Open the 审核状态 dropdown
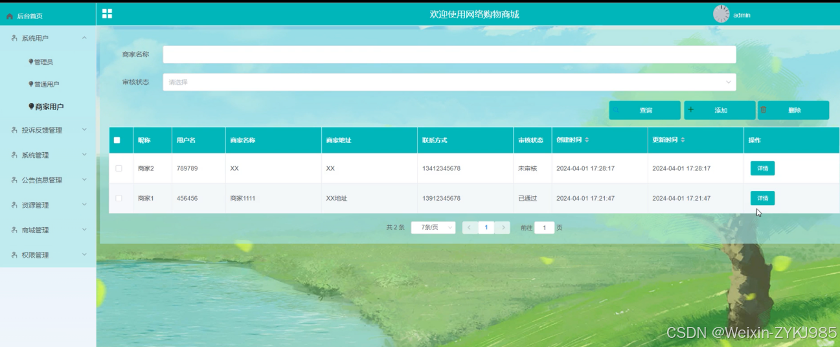 (x=449, y=82)
